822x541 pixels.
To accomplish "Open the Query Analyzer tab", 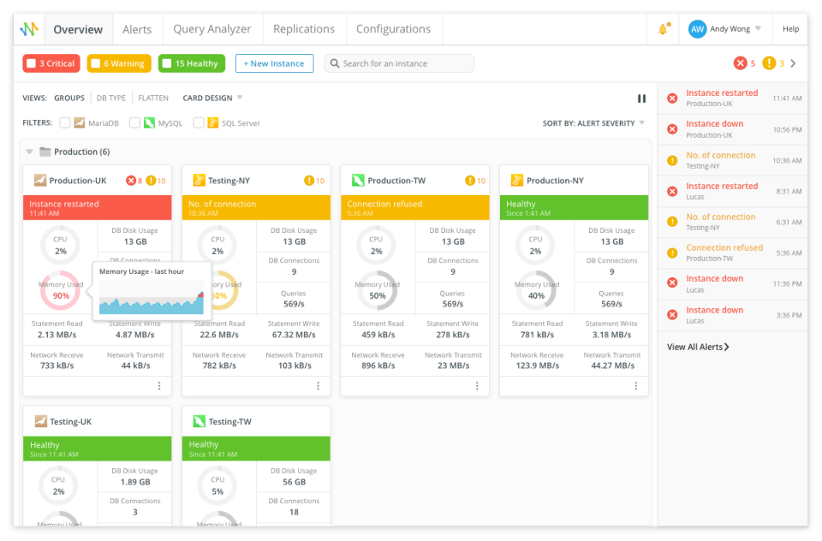I will tap(211, 28).
